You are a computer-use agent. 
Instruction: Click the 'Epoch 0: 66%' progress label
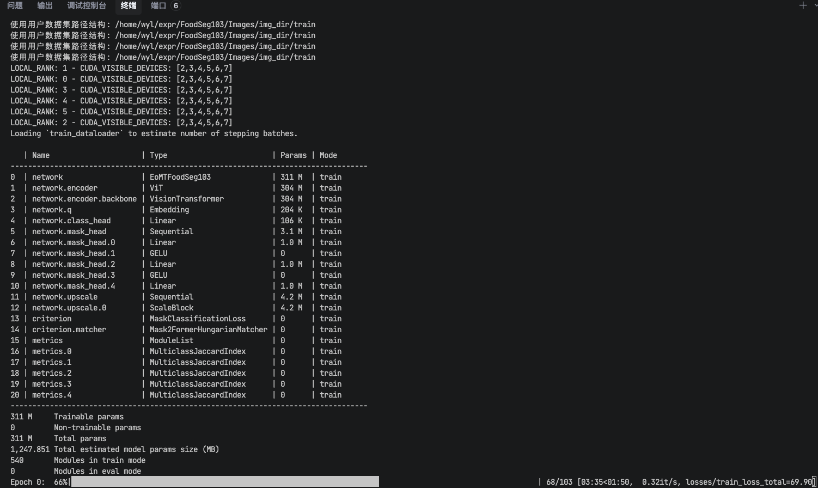pos(40,482)
